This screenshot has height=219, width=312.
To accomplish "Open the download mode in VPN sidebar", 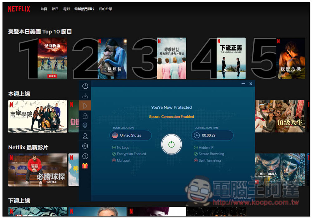I will [85, 96].
